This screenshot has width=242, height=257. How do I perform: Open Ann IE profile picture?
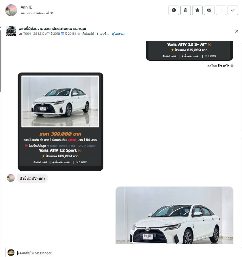(x=11, y=10)
